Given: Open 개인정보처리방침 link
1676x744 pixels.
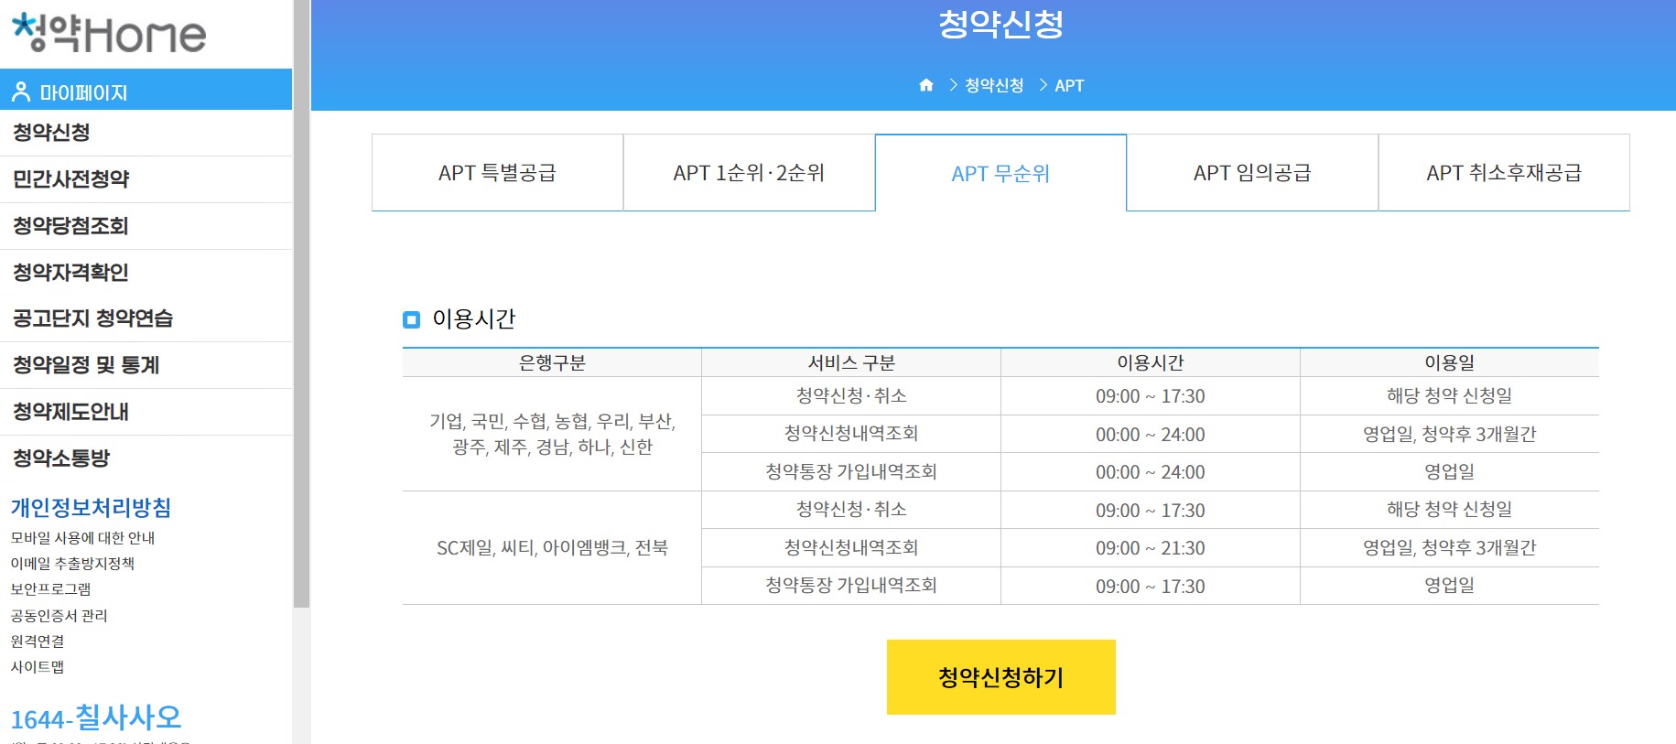Looking at the screenshot, I should click(91, 507).
